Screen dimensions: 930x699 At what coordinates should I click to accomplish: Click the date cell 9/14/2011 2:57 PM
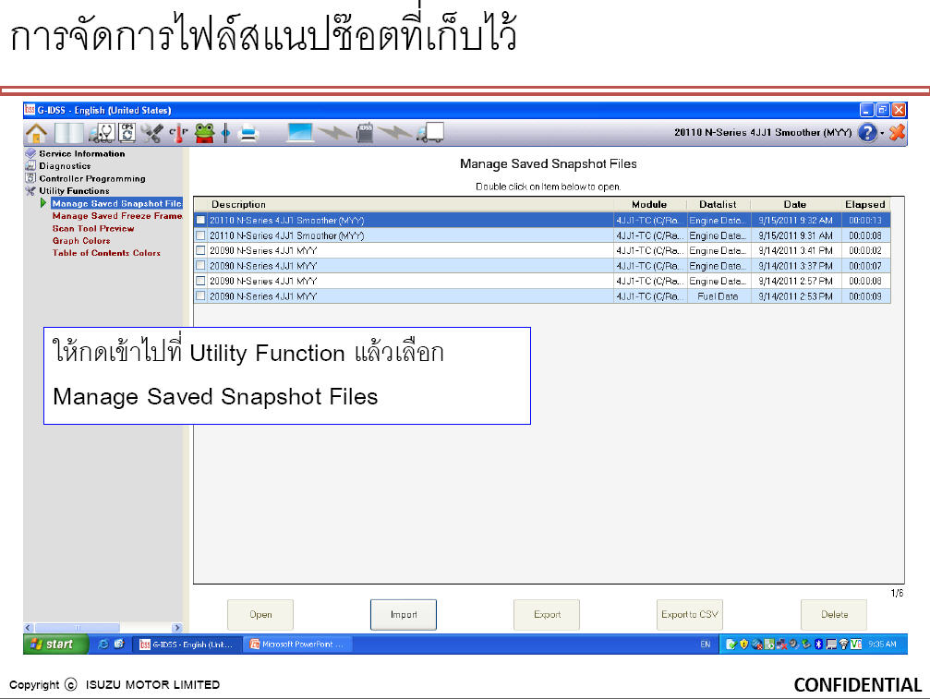795,281
